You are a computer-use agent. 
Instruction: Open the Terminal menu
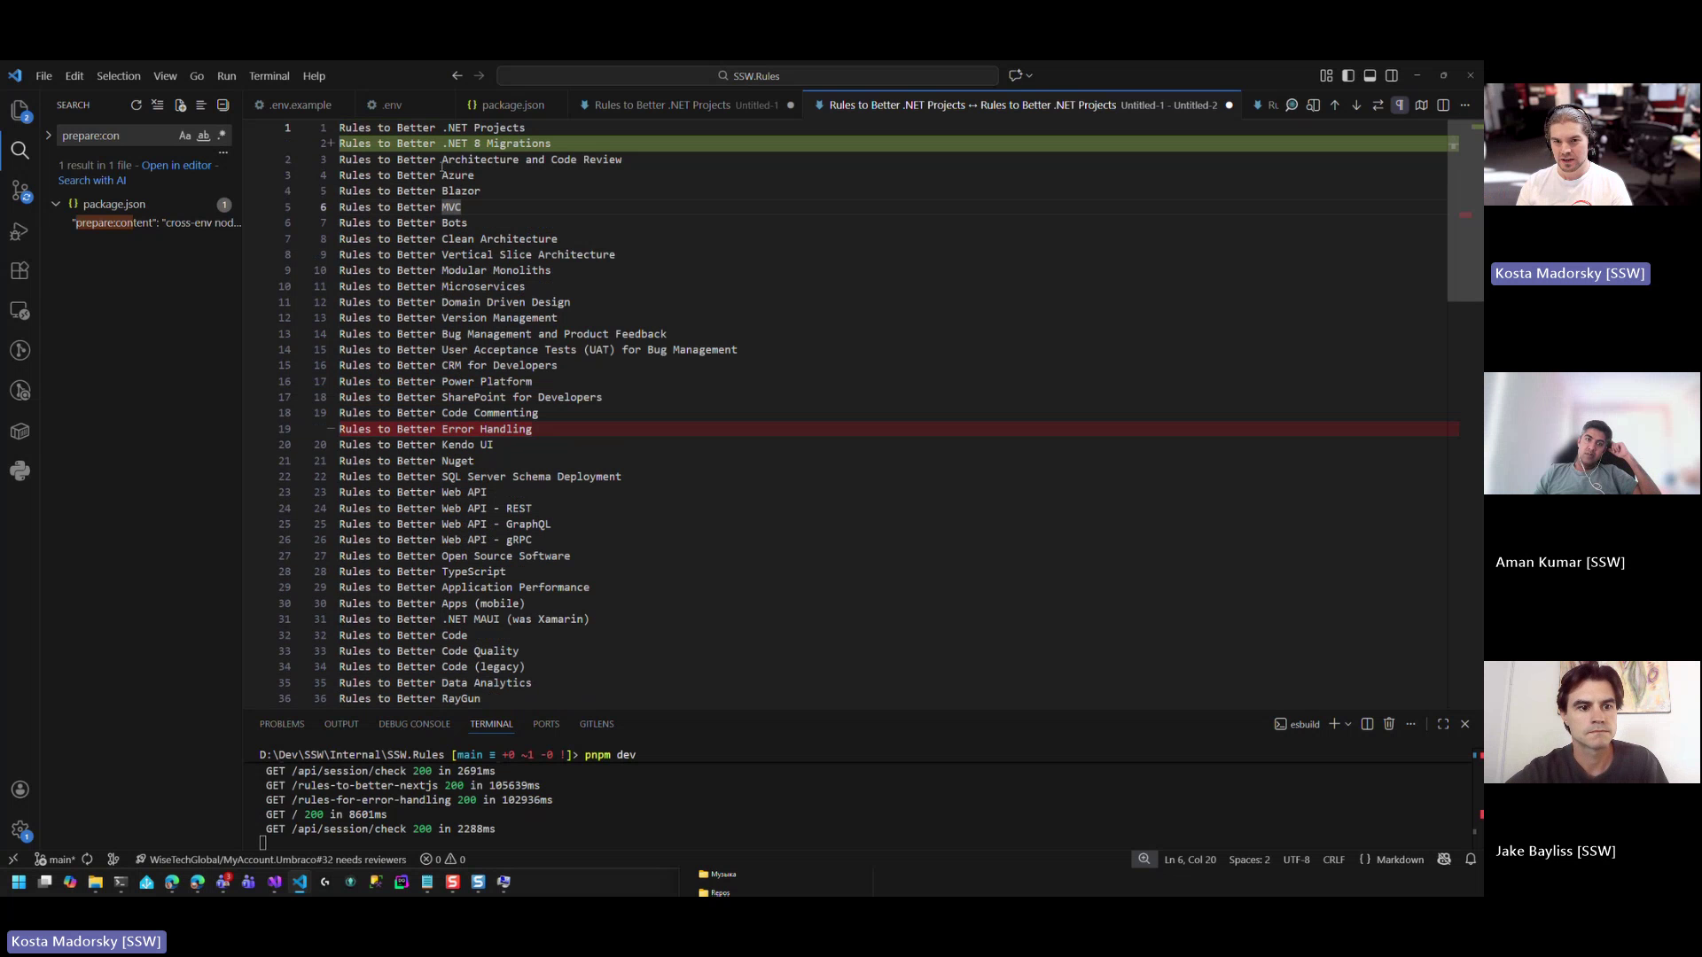click(269, 75)
